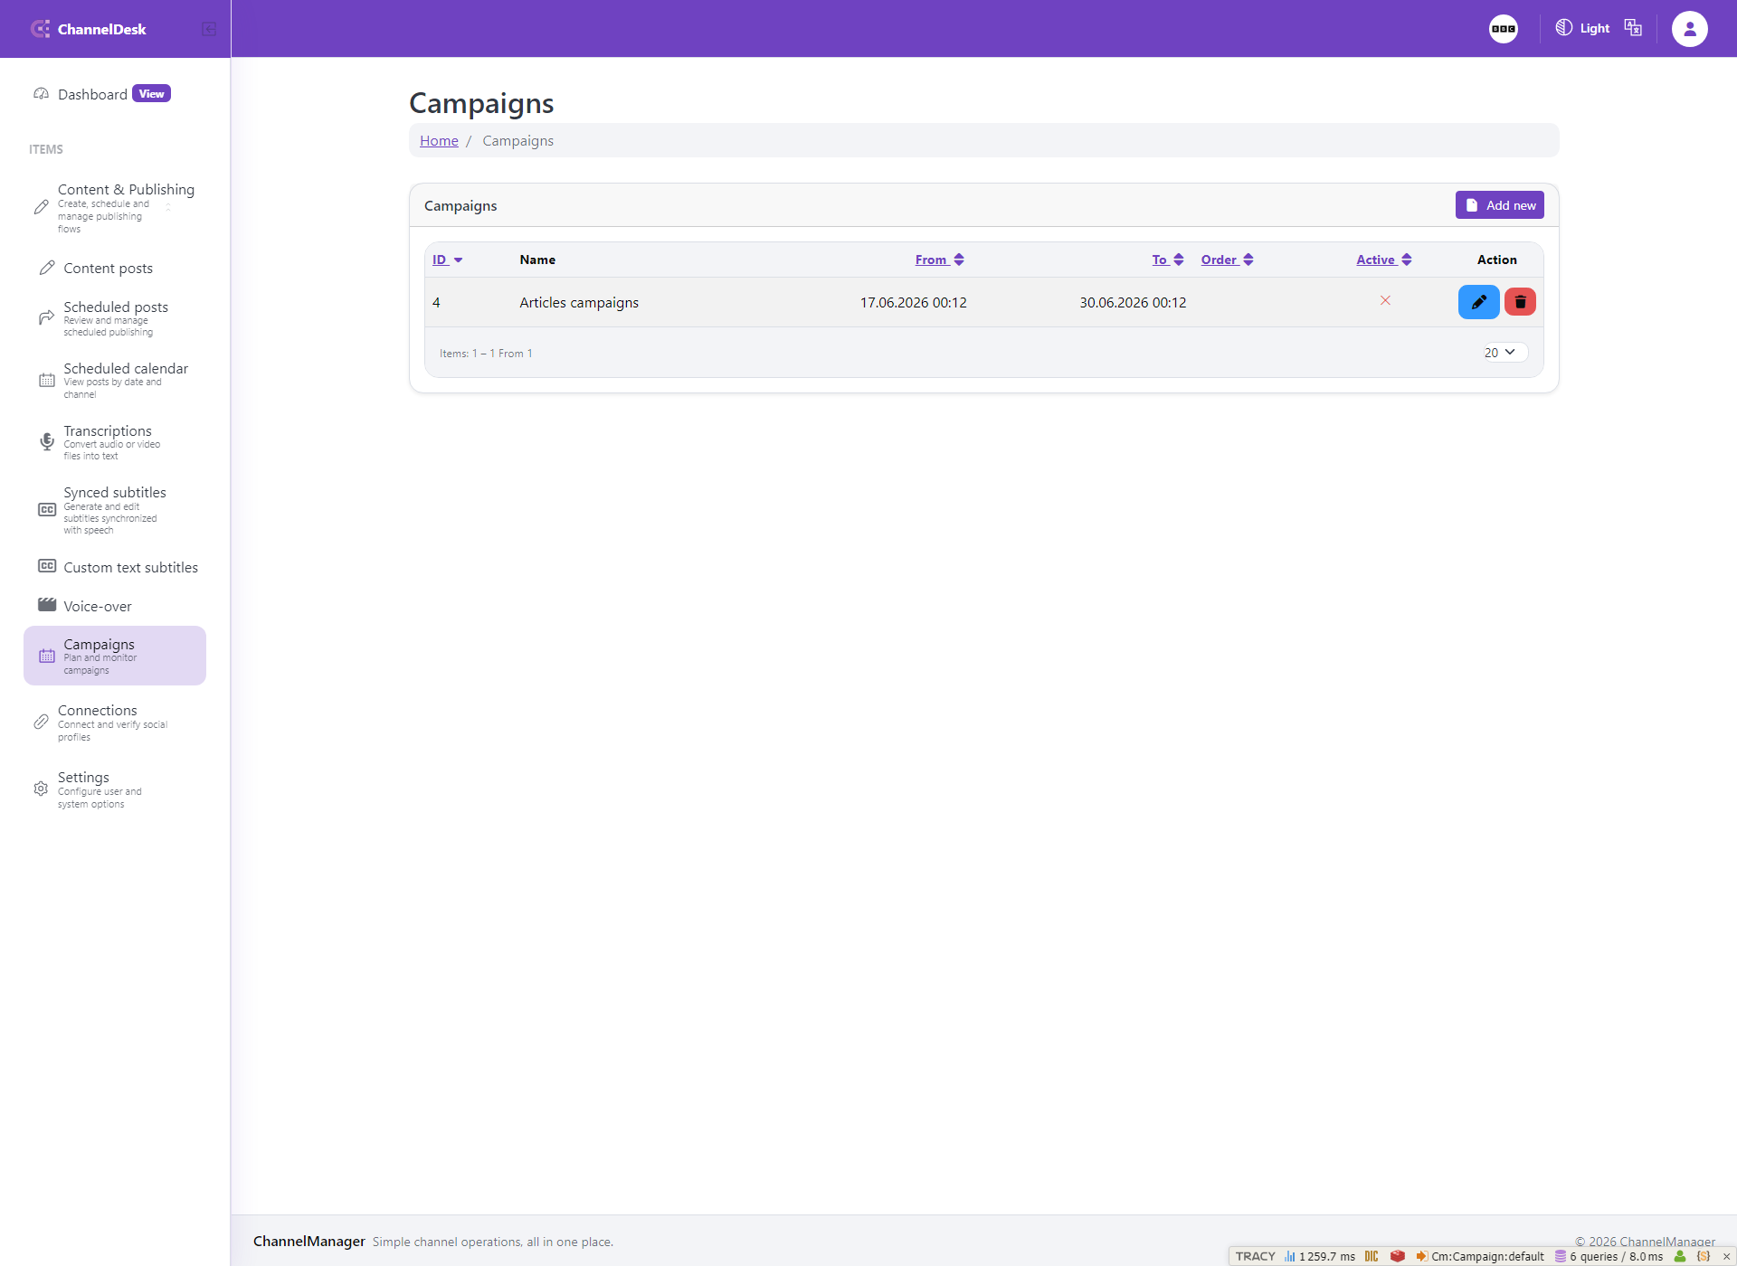Click the Transcriptions microphone icon
The image size is (1737, 1266).
pyautogui.click(x=47, y=441)
